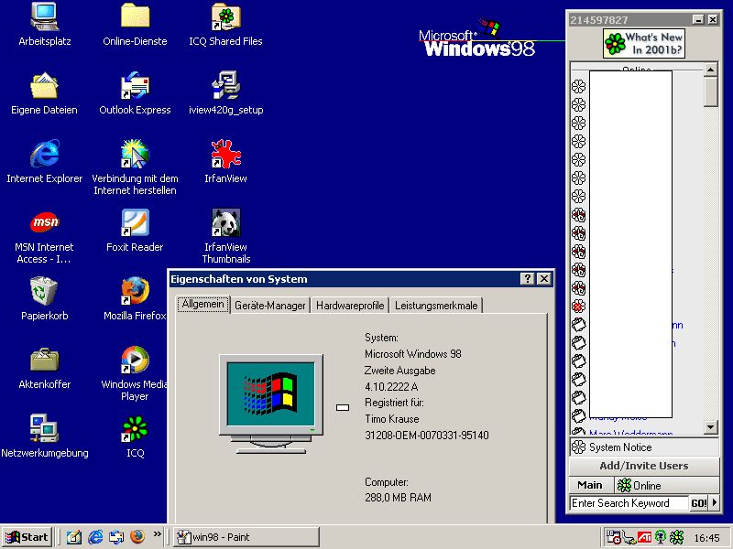This screenshot has width=733, height=549.
Task: Open the ICQ Online status menu
Action: click(x=640, y=485)
